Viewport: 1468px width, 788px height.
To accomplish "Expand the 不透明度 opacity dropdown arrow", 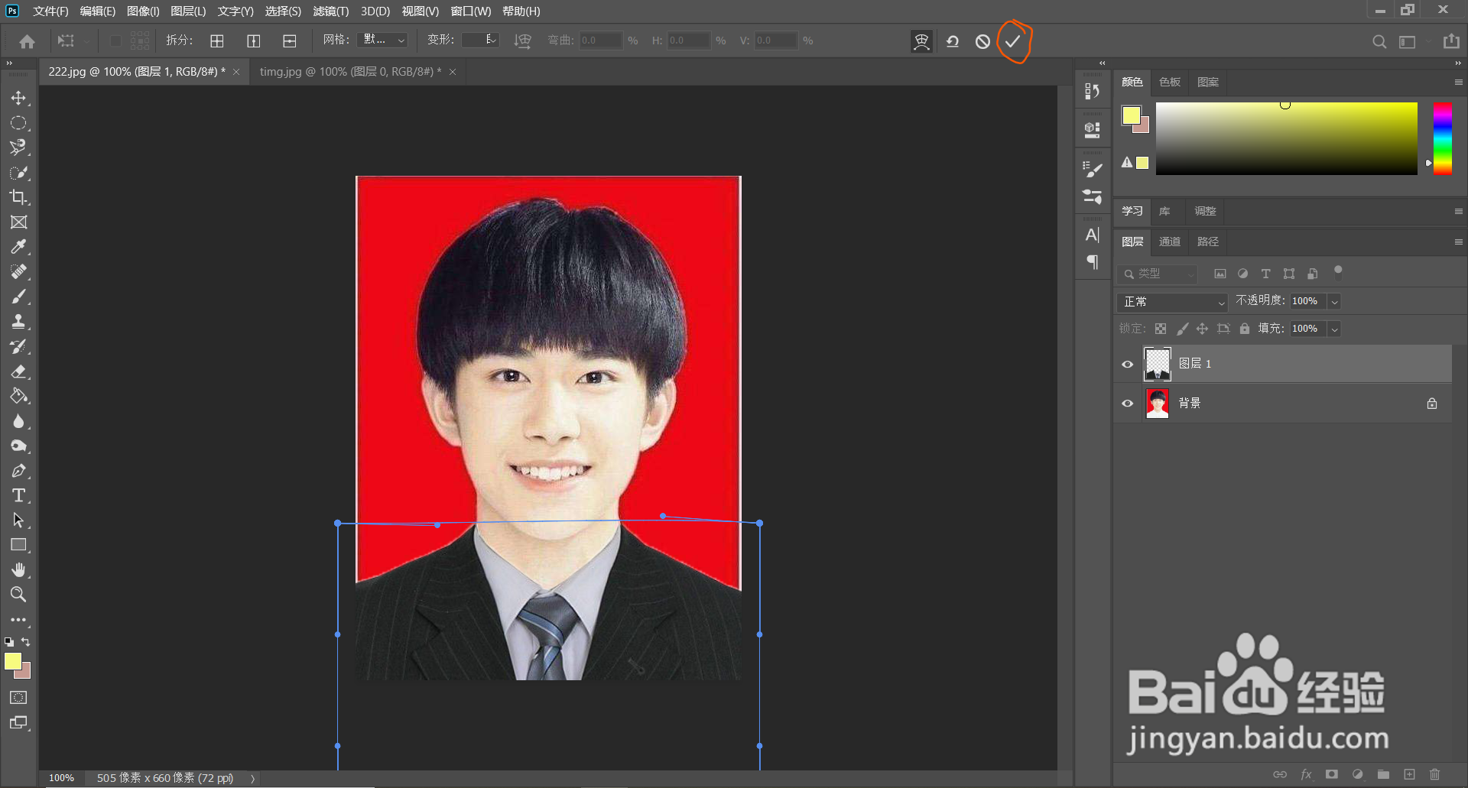I will click(x=1334, y=302).
